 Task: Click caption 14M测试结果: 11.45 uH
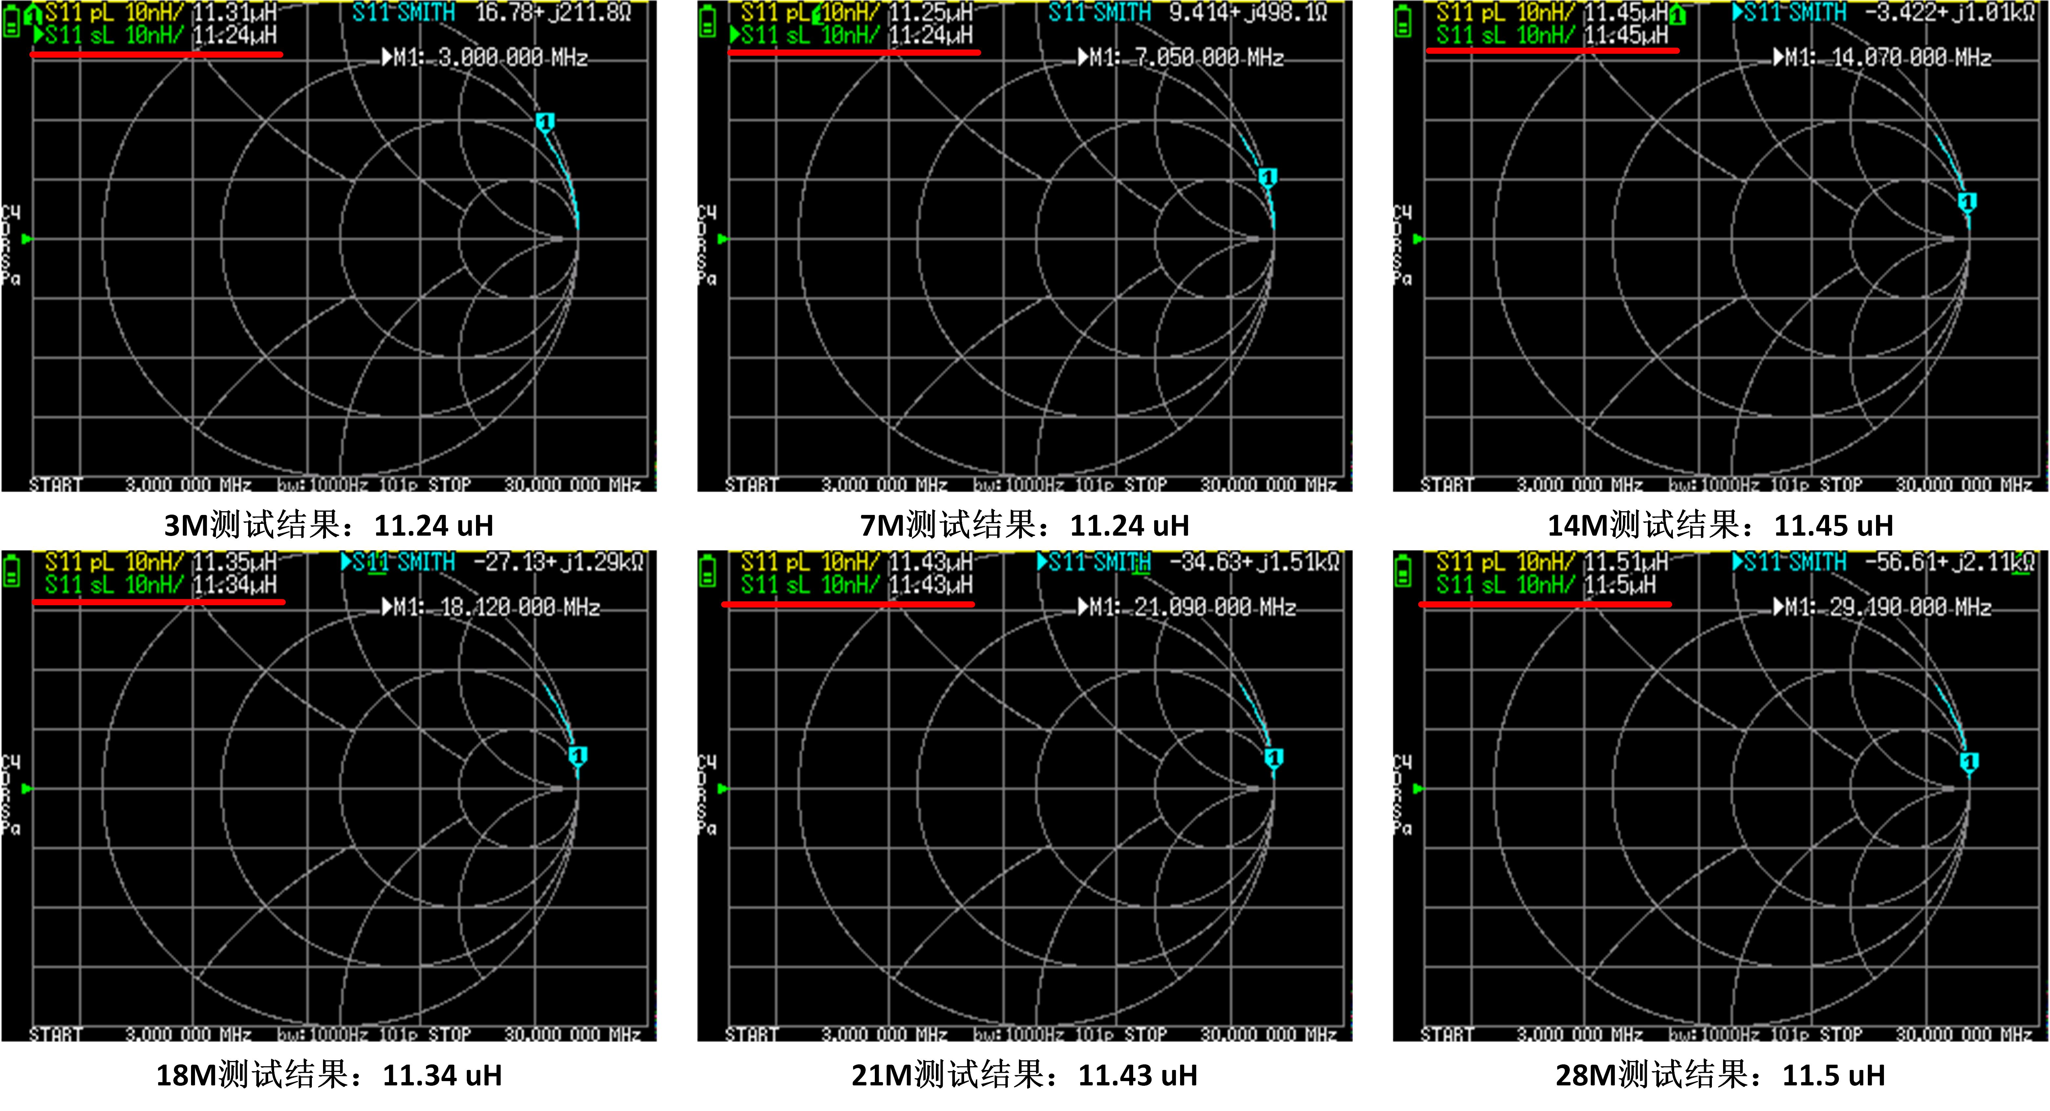pos(1720,525)
